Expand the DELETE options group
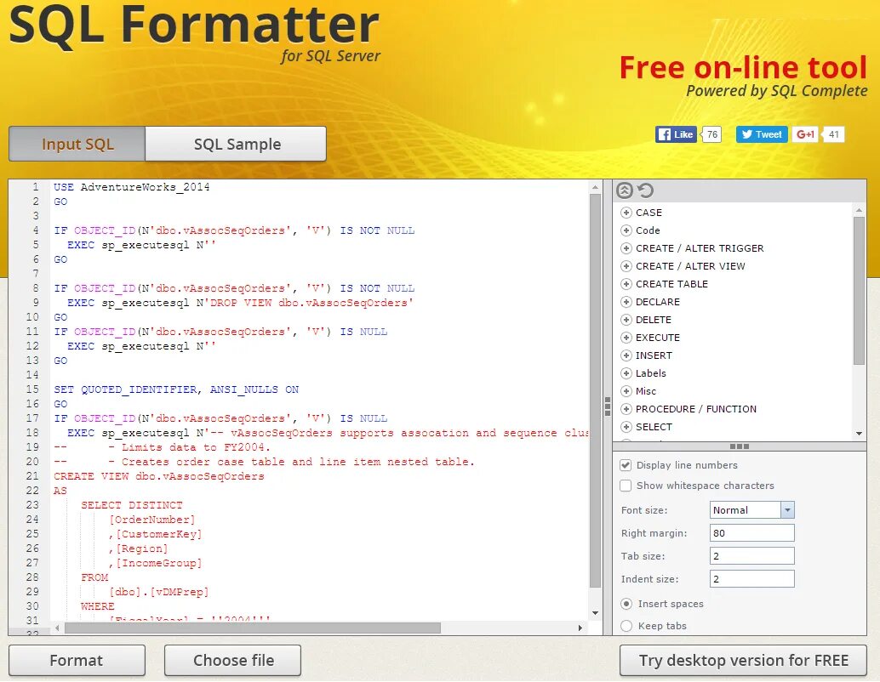 point(626,320)
